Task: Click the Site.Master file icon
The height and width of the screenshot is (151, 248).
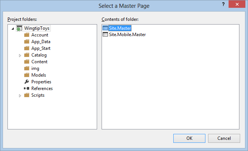Action: click(105, 28)
